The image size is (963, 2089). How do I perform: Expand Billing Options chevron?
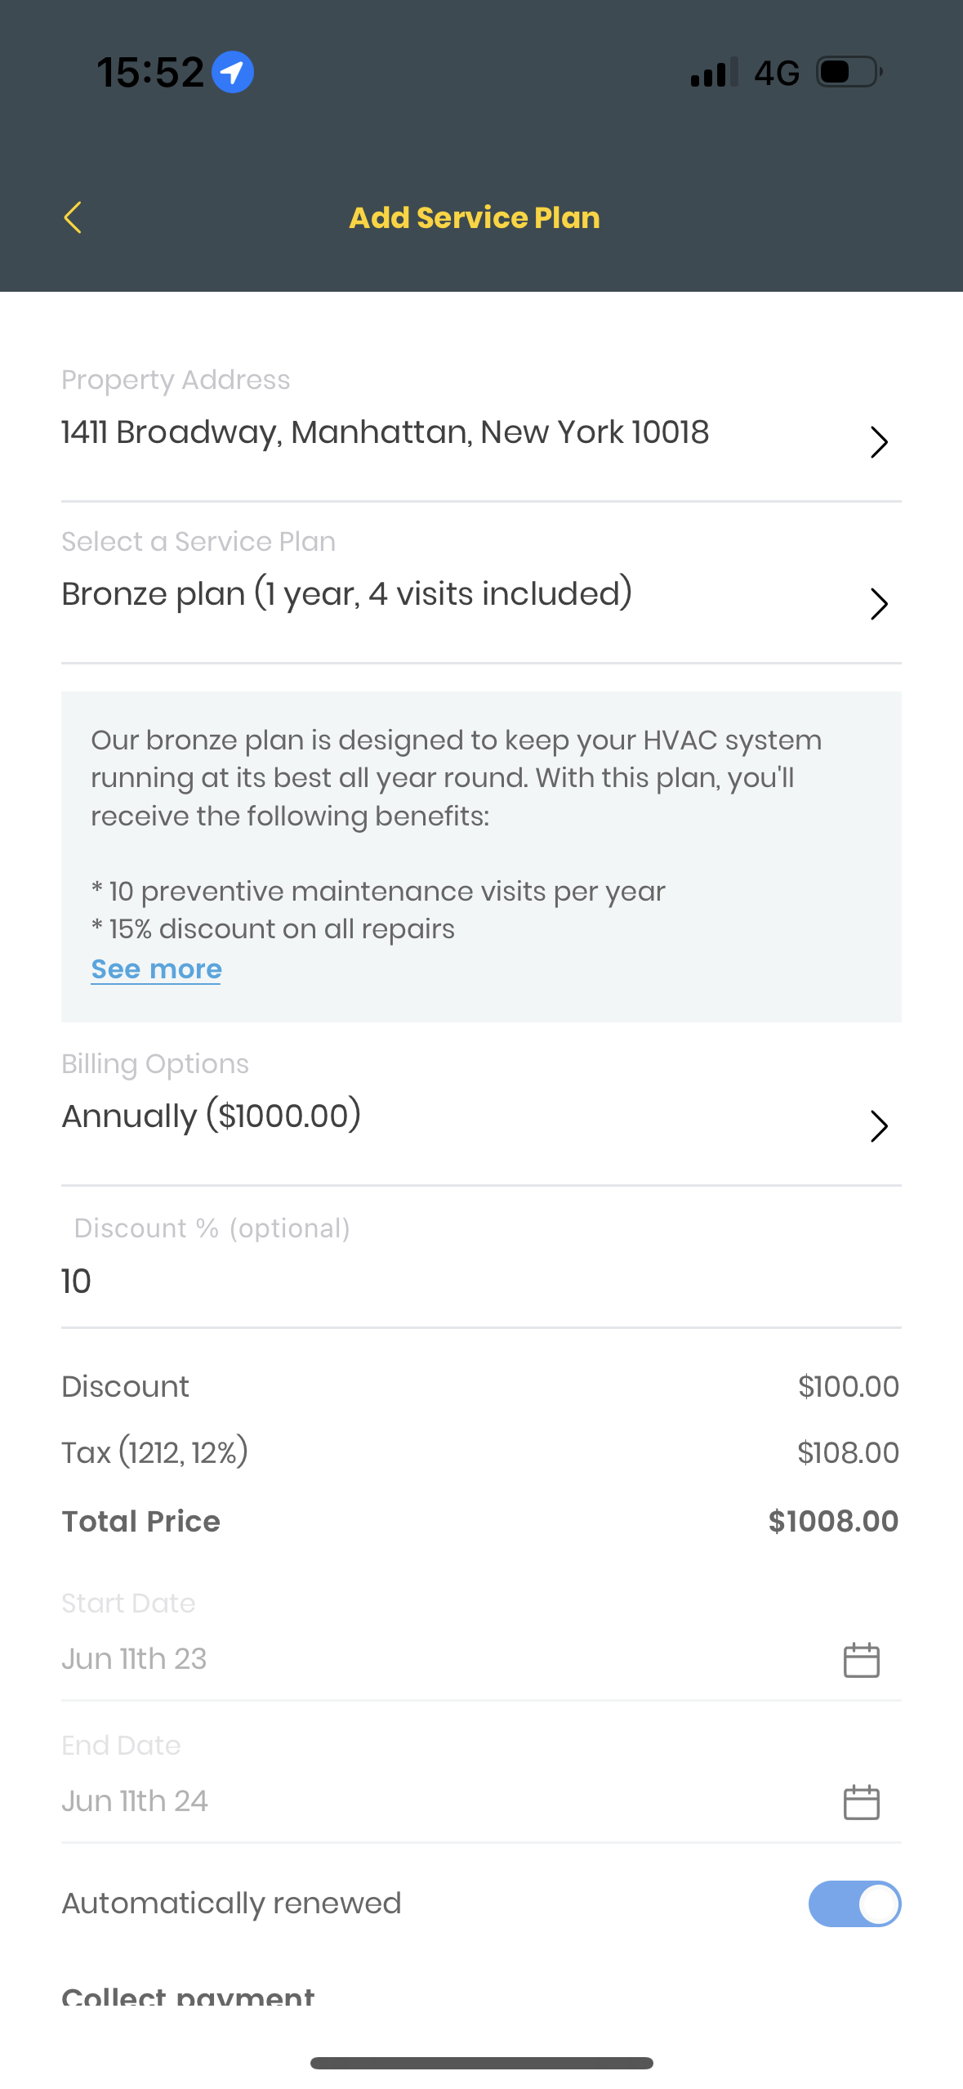[x=879, y=1126]
